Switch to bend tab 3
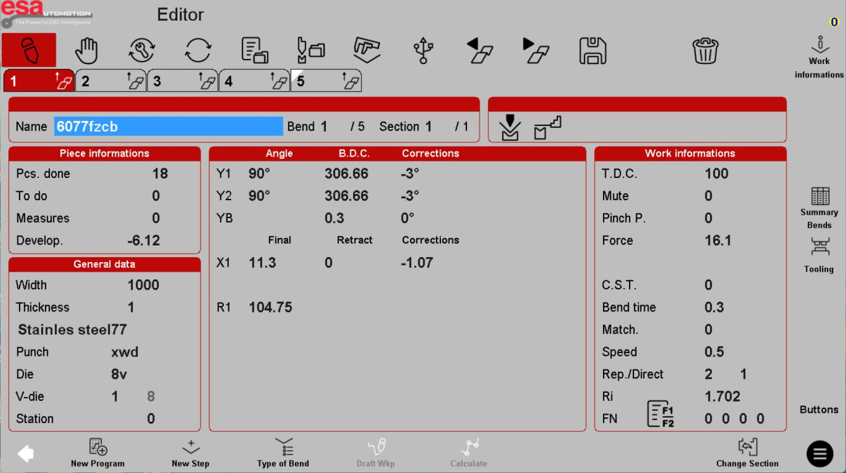Screen dimensions: 846x473 click(x=182, y=81)
